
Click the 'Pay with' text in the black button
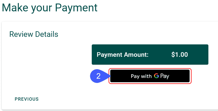pos(141,76)
